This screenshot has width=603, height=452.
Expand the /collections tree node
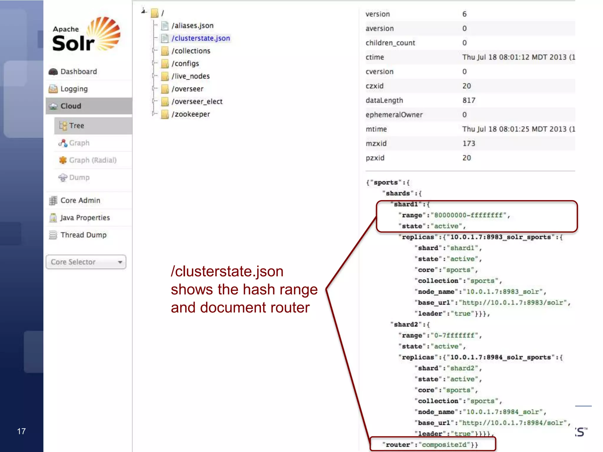pyautogui.click(x=153, y=50)
